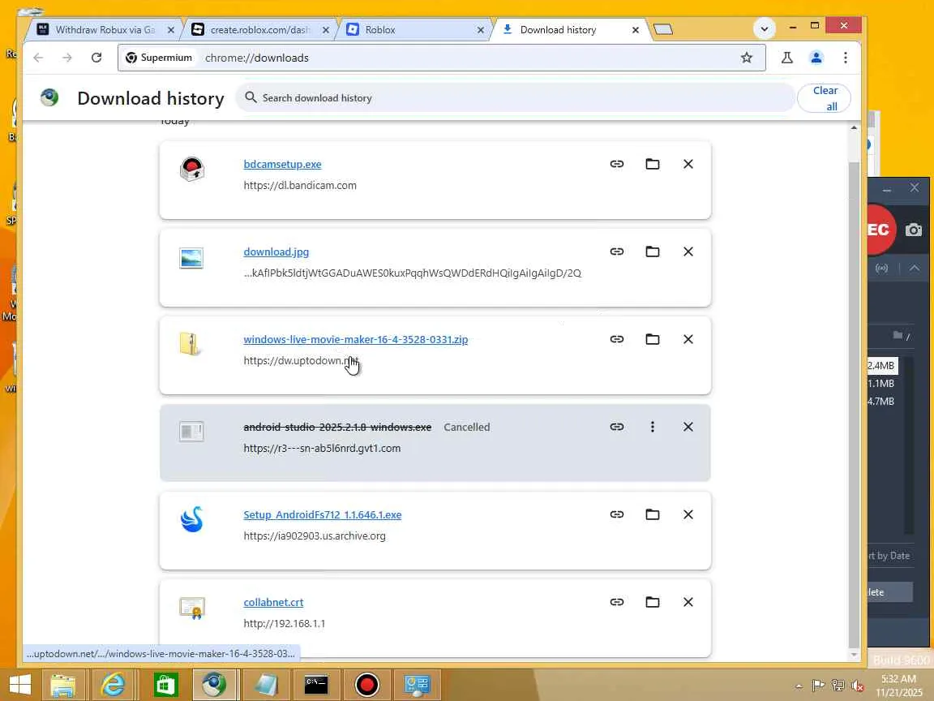Screen dimensions: 934x701
Task: Show windows-live-movie-maker zip in folder
Action: [652, 339]
